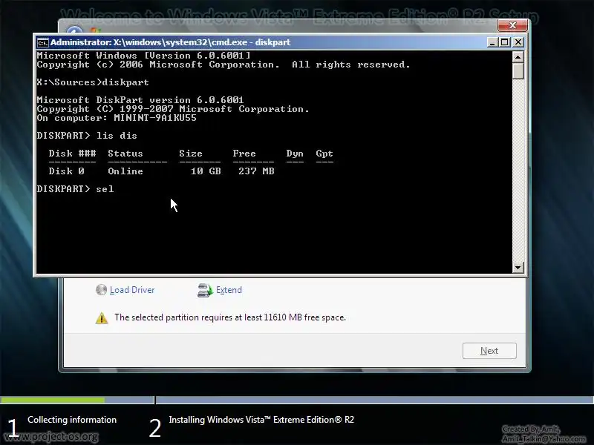594x445 pixels.
Task: Close the Windows Vista Setup window
Action: point(512,25)
